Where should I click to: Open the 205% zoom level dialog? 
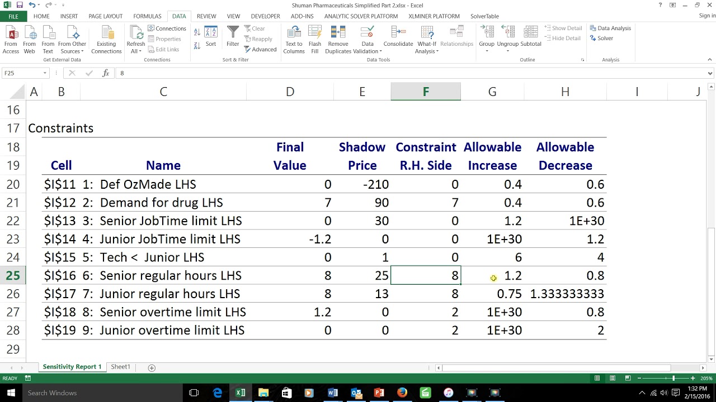coord(706,378)
